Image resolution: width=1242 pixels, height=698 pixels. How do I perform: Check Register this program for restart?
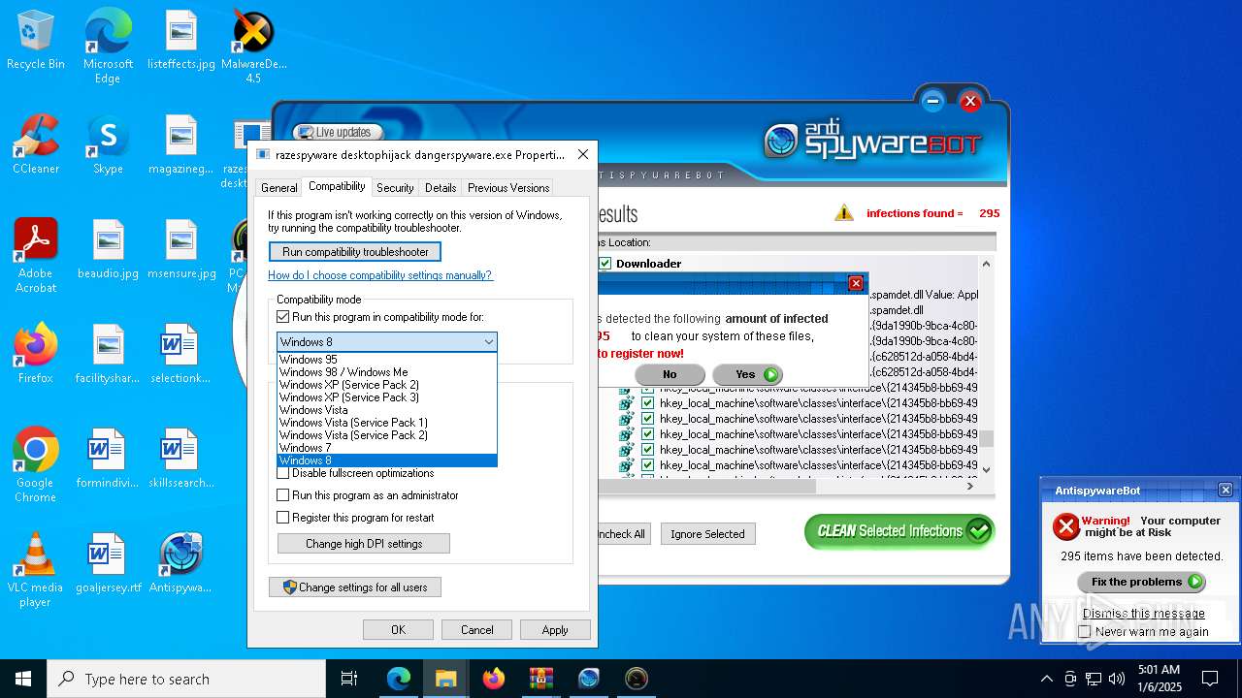click(x=283, y=518)
